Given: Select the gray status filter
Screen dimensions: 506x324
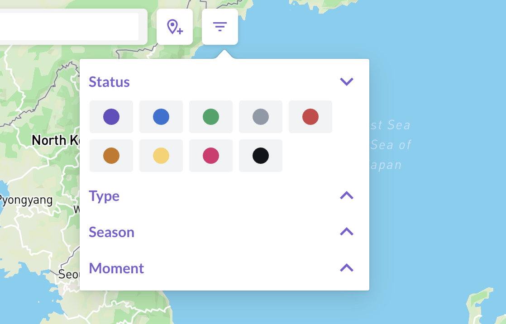Looking at the screenshot, I should point(260,116).
